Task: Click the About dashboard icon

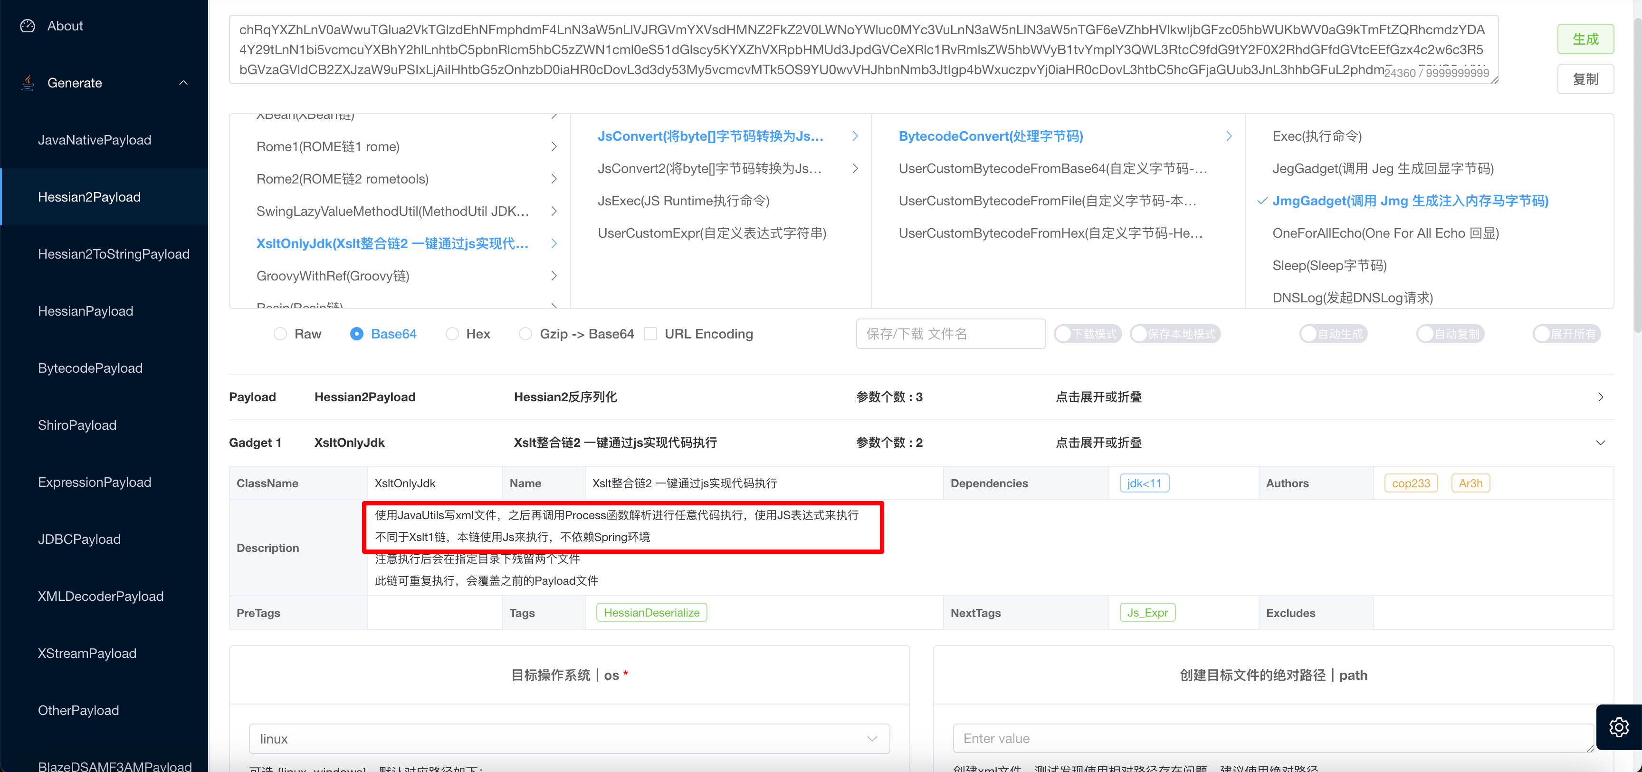Action: click(28, 26)
